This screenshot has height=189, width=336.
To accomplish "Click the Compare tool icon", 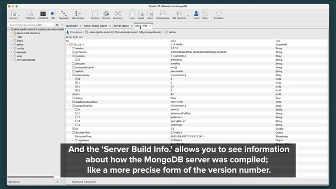I will tap(94, 15).
